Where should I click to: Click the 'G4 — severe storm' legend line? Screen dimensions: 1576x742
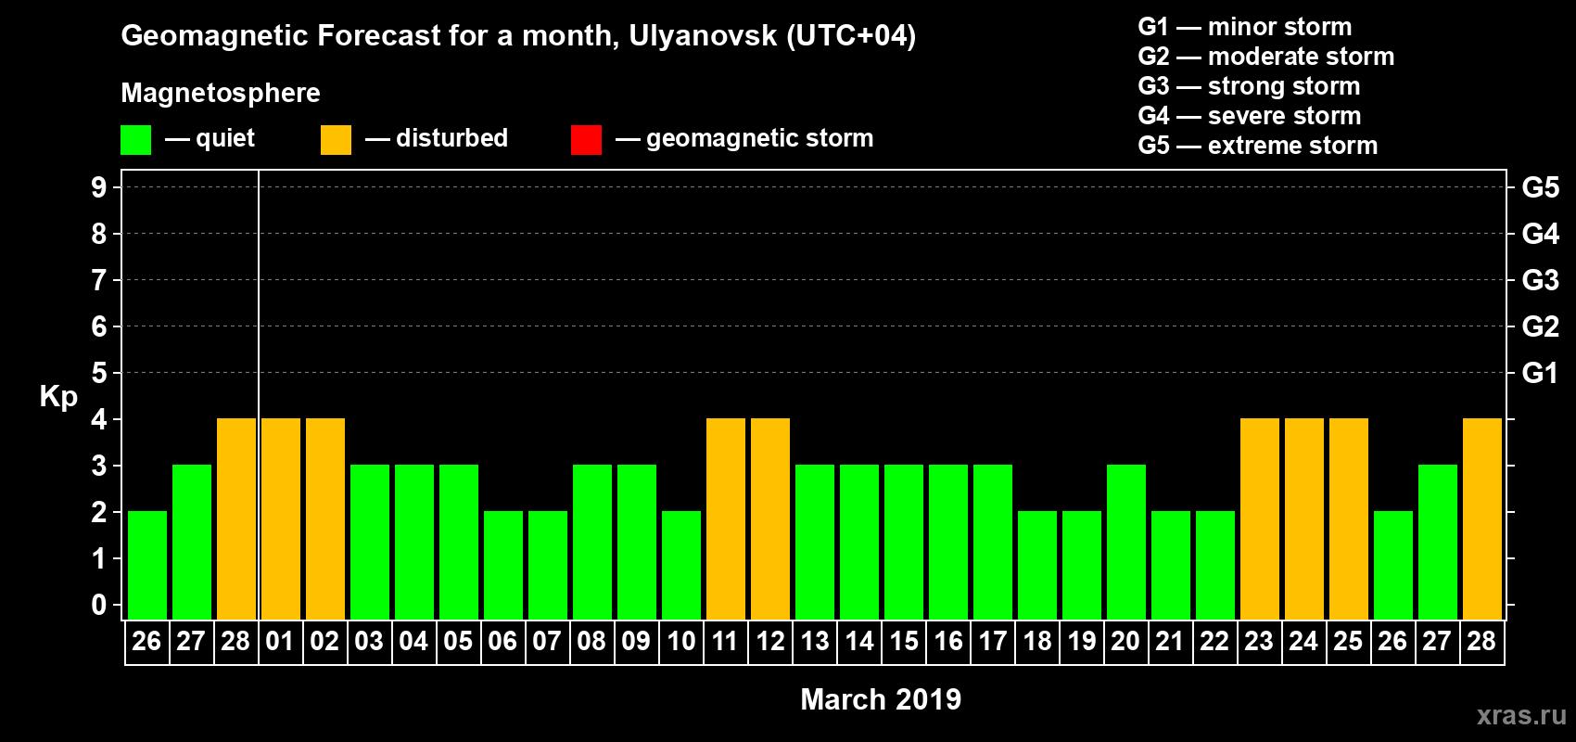[x=1249, y=116]
